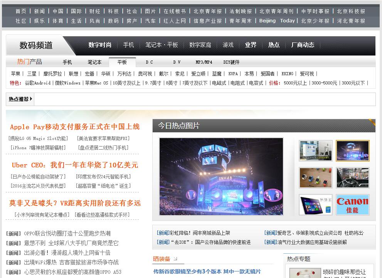Open Beijing Today in the top navigation
This screenshot has width=382, height=278.
pyautogui.click(x=277, y=21)
